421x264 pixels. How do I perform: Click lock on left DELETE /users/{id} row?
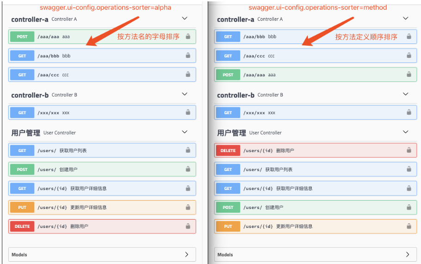[x=188, y=226]
